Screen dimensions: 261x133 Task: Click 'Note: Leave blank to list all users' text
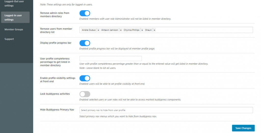pos(98,68)
